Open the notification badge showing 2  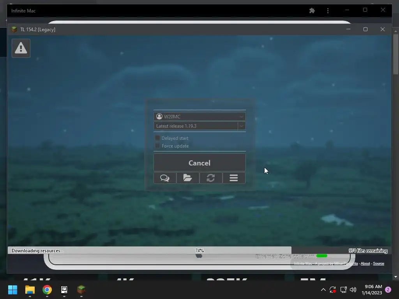point(388,290)
